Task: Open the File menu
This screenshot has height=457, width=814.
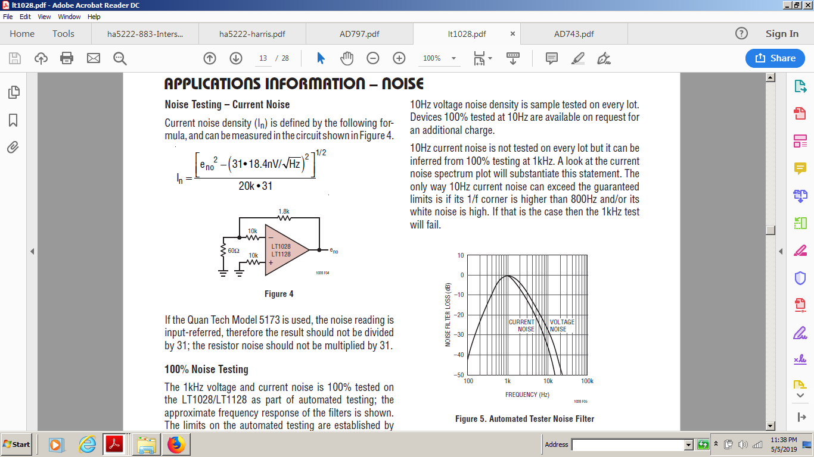Action: (x=8, y=17)
